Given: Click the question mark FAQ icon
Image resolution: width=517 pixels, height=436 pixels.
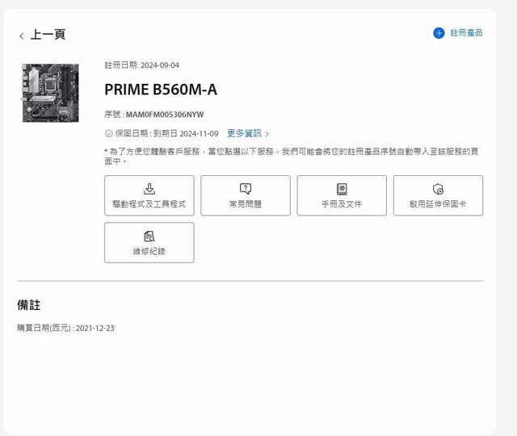Looking at the screenshot, I should coord(246,189).
